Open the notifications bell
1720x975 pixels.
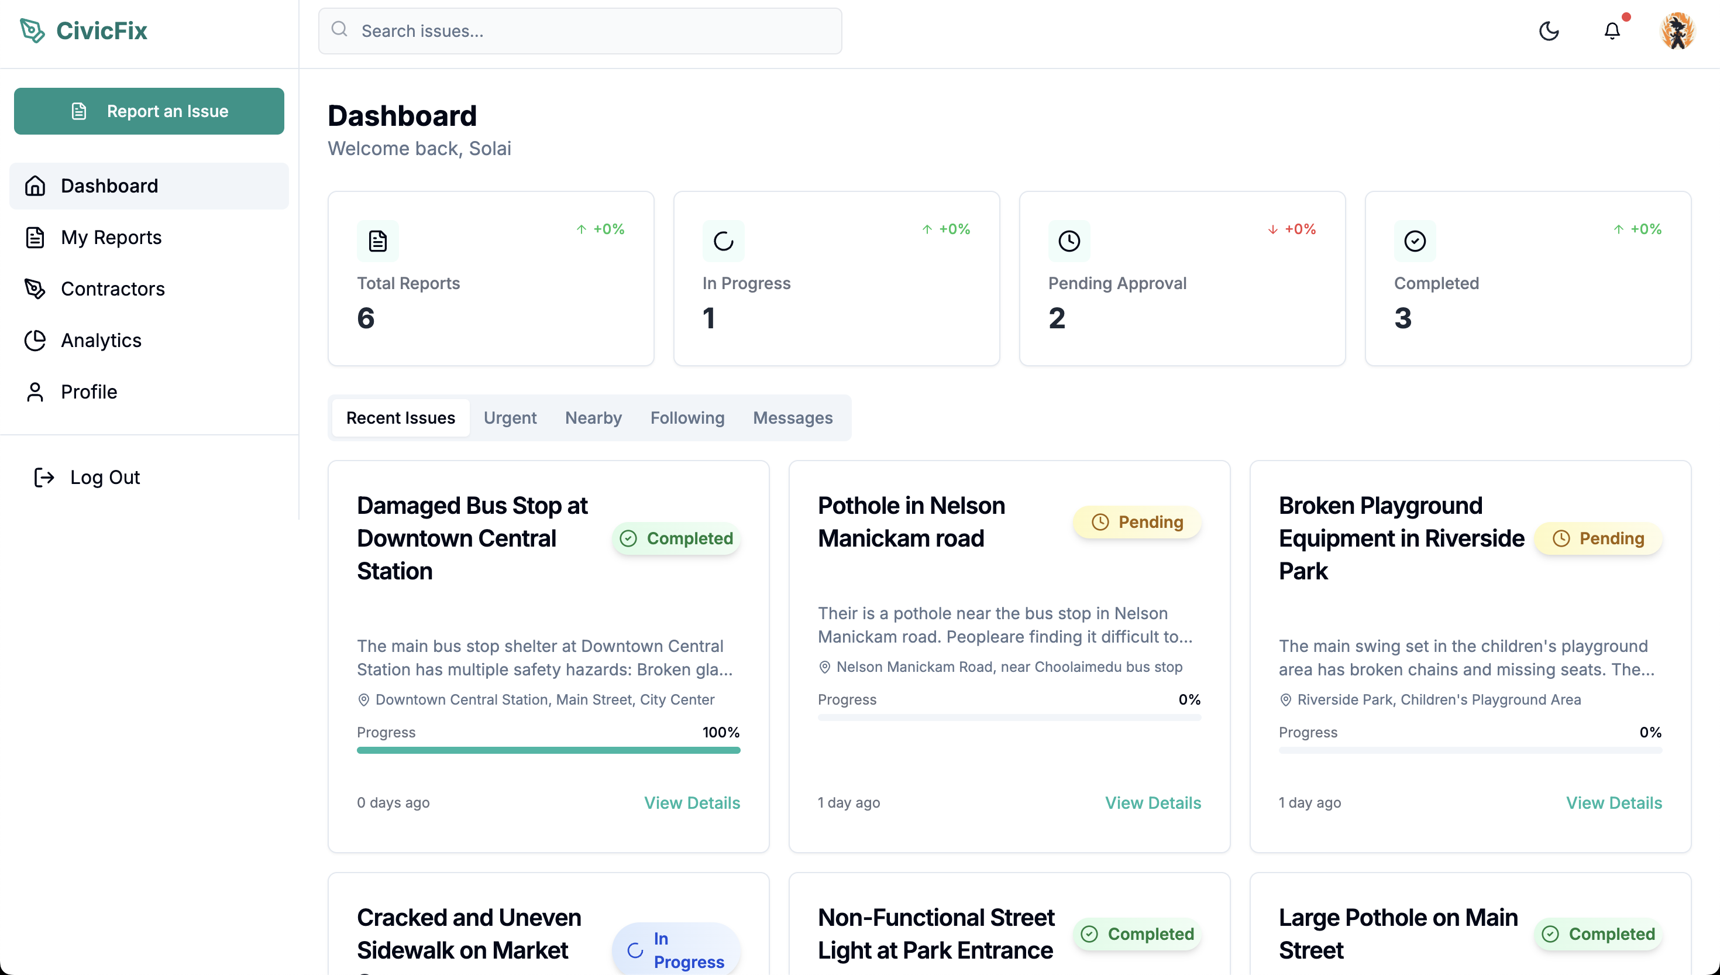click(x=1612, y=31)
